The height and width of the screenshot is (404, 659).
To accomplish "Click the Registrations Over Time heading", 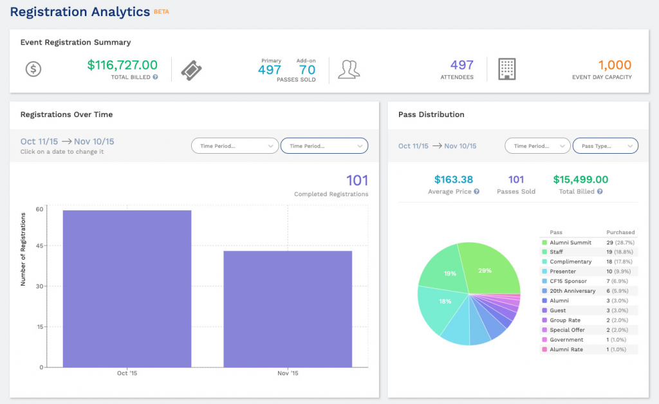I will [66, 115].
